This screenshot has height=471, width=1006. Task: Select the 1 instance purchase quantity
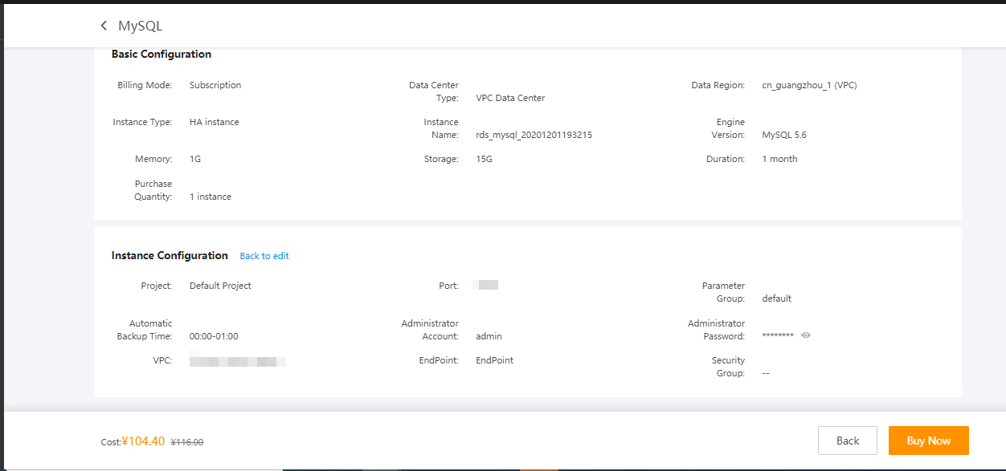(211, 197)
